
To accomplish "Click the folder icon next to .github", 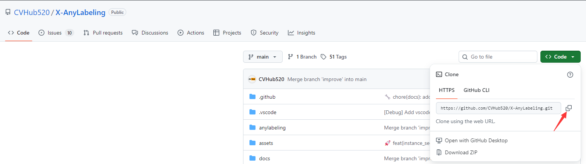I will coord(252,97).
